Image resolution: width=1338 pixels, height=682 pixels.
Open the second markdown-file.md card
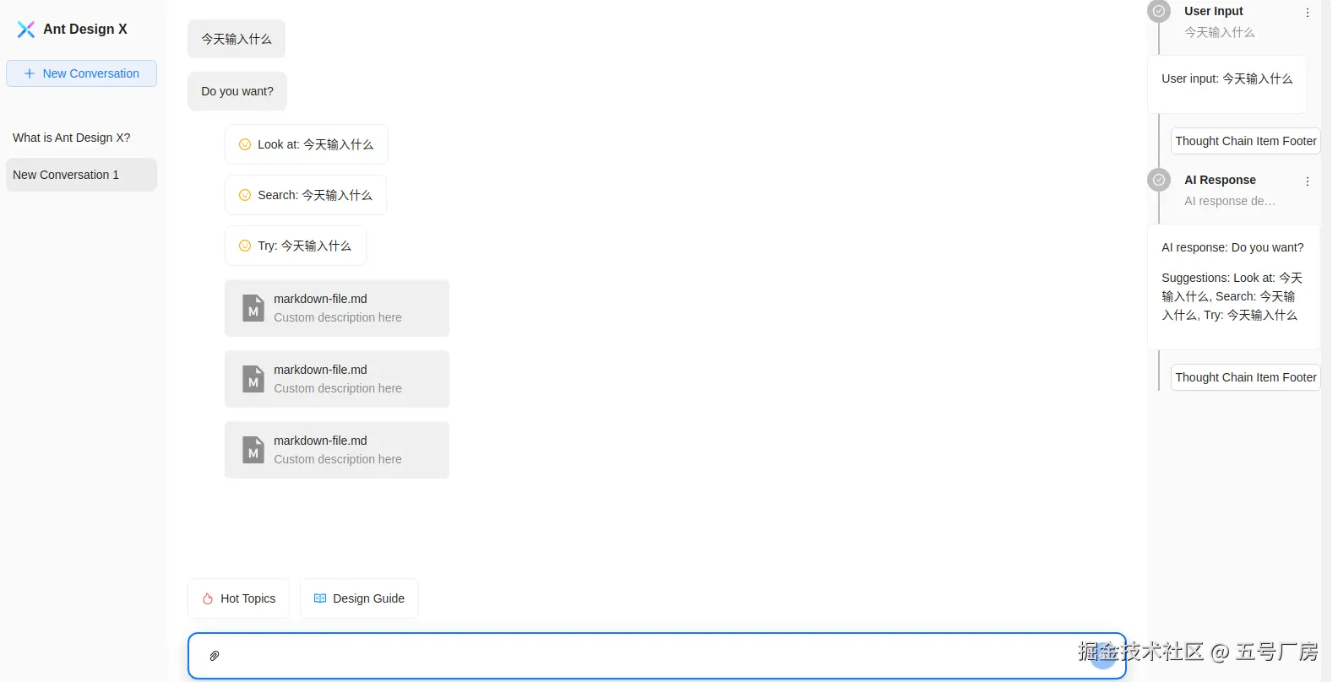pyautogui.click(x=337, y=379)
